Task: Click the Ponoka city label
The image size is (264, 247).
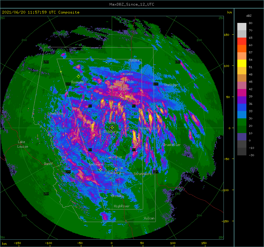Action: [134, 61]
